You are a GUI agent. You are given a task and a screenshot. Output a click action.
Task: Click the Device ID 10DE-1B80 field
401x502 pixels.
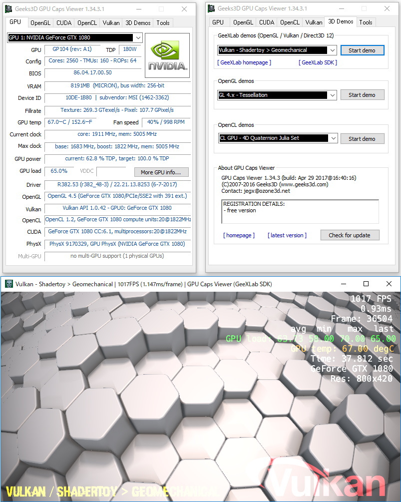tap(117, 97)
